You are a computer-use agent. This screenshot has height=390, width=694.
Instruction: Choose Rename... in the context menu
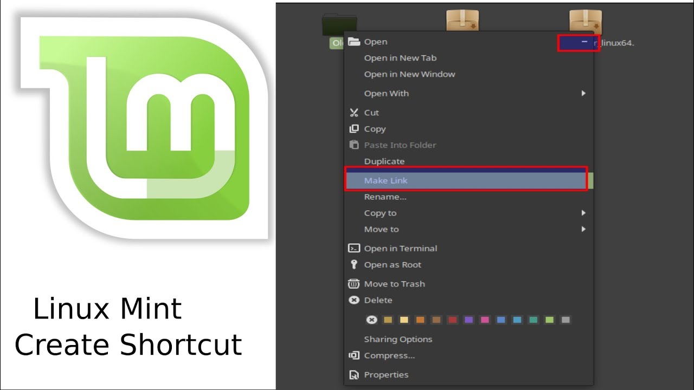pos(385,197)
